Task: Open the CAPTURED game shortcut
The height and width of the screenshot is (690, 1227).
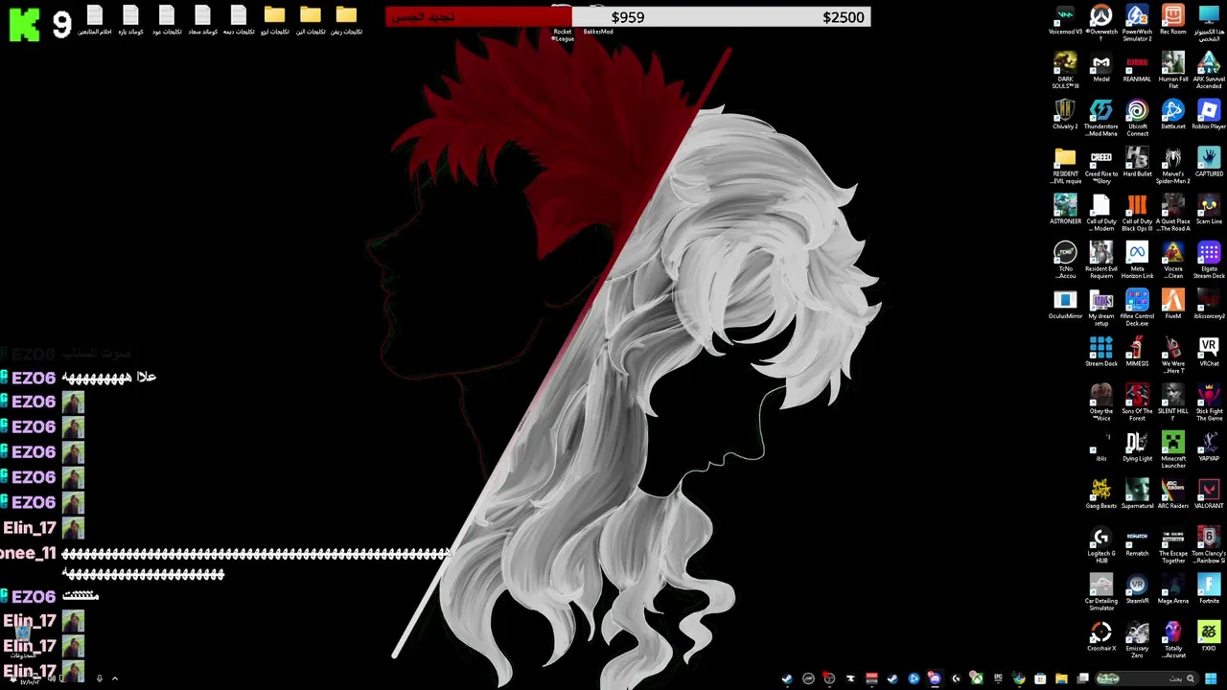Action: 1209,163
